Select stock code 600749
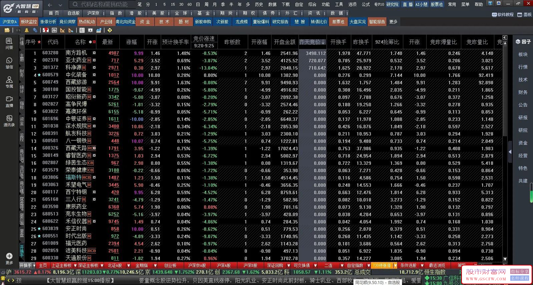This screenshot has height=285, width=533. click(x=50, y=83)
